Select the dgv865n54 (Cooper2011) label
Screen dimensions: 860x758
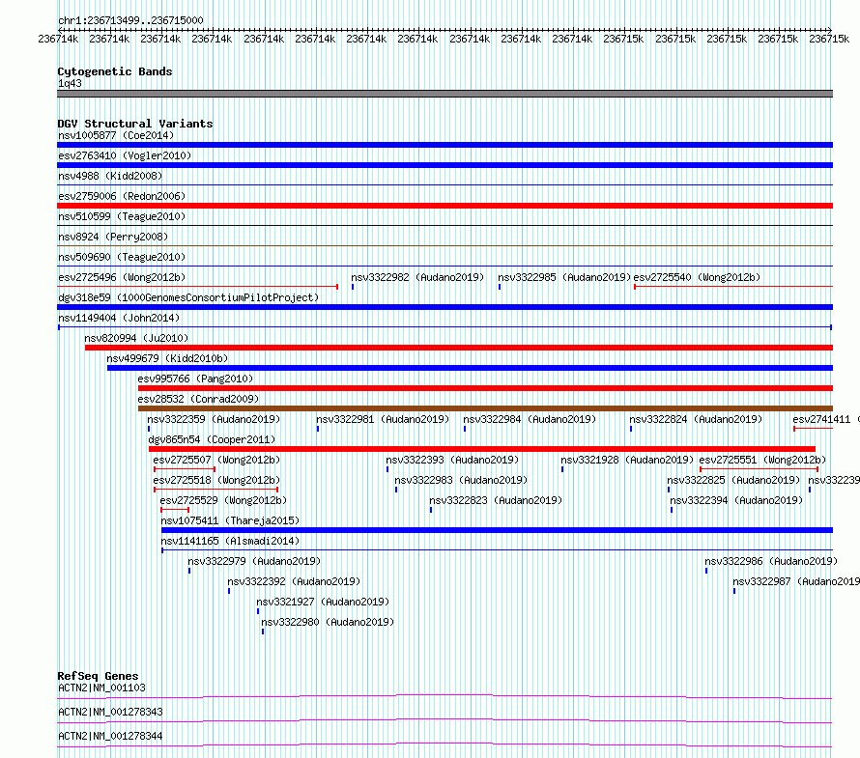[212, 439]
